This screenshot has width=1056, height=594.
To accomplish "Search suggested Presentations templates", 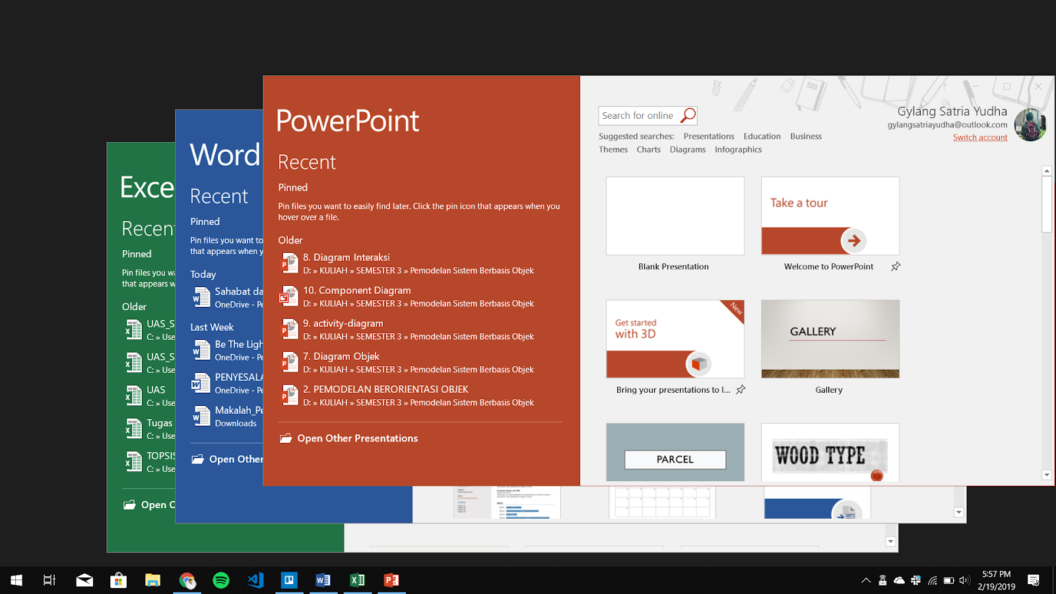I will click(709, 136).
